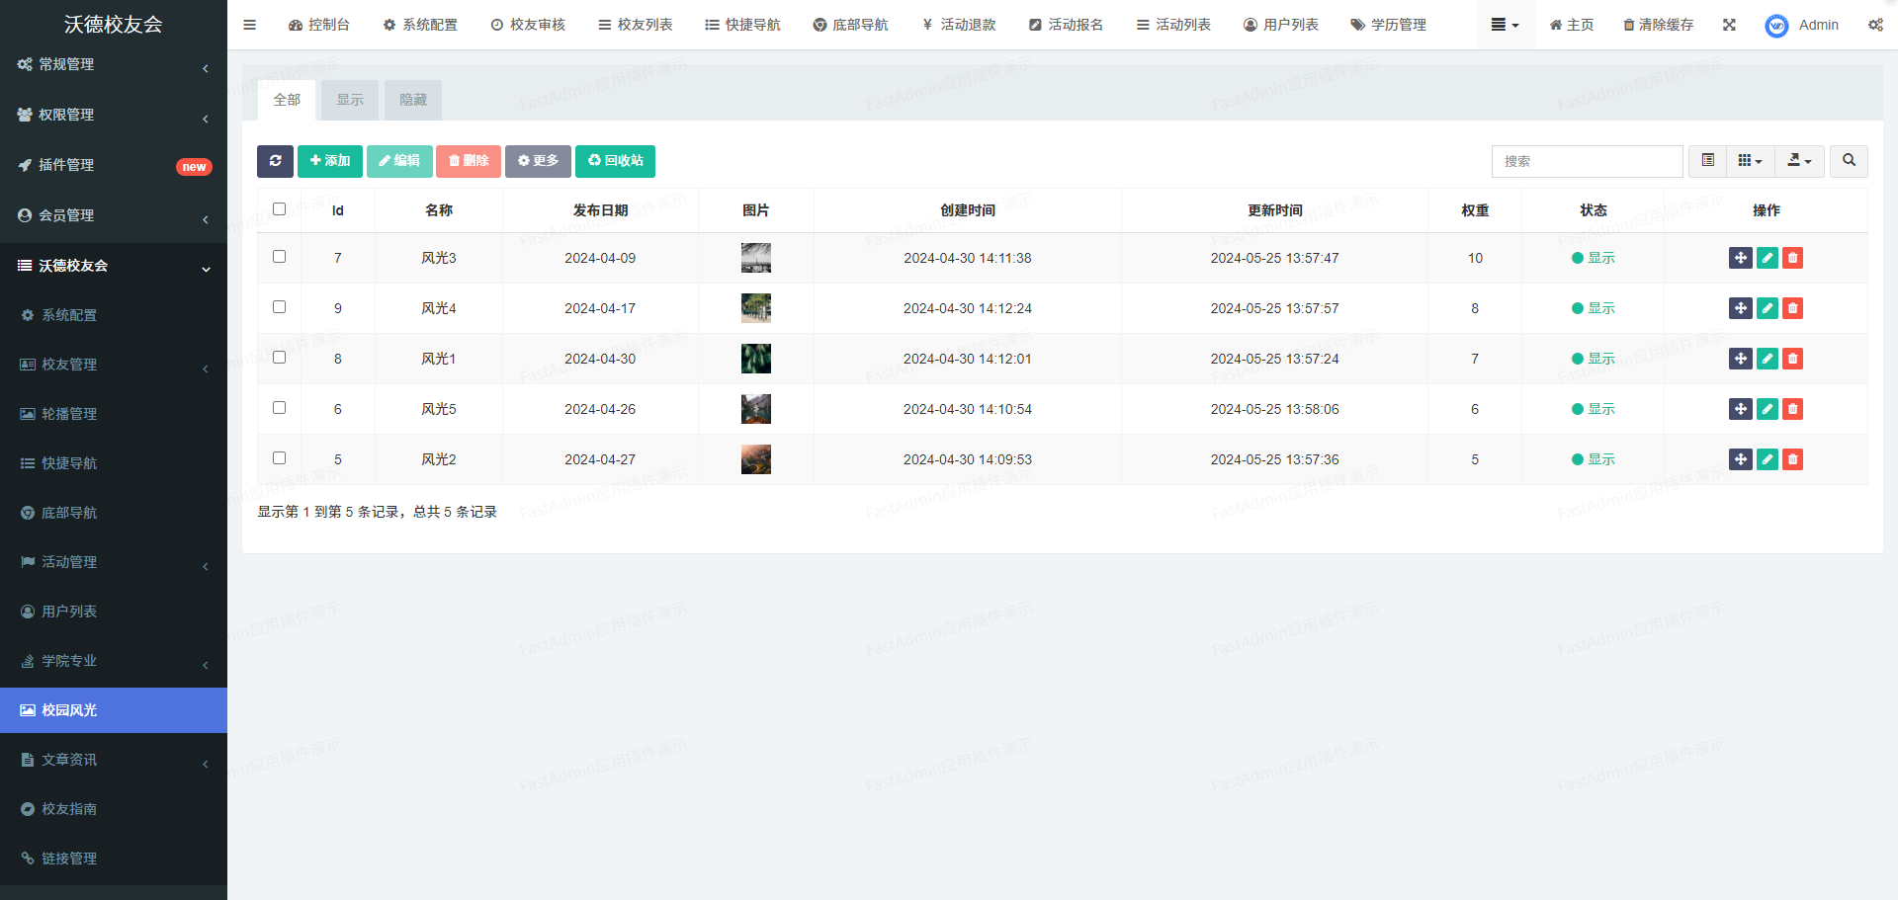This screenshot has height=900, width=1898.
Task: Expand 权限管理 sidebar menu
Action: tap(114, 115)
